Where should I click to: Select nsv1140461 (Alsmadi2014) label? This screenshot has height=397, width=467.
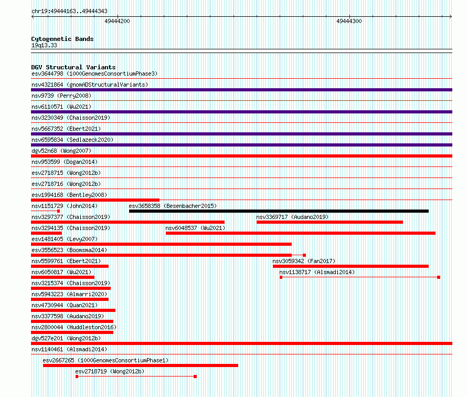(69, 349)
